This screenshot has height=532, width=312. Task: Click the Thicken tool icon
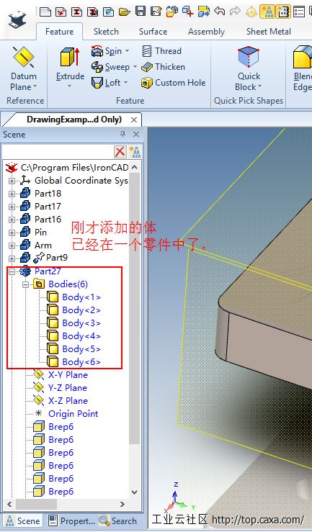[147, 67]
